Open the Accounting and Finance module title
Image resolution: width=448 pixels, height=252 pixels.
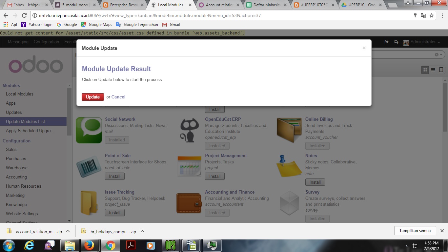[x=230, y=192]
